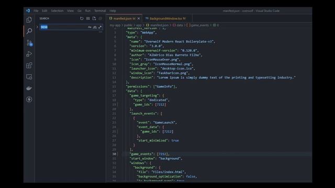Click the "WebApp" type value

[148, 32]
